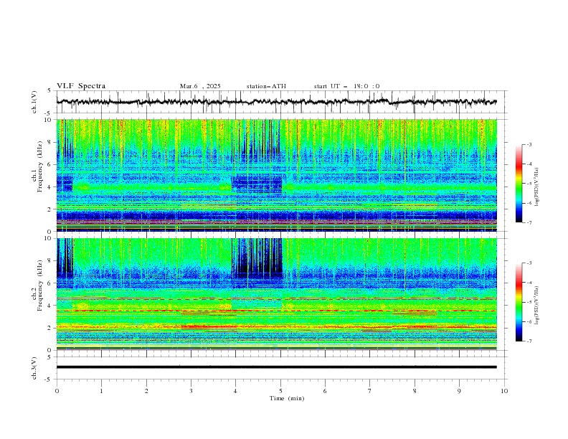Click the "-3" tick on ch.1 colorbar

(529, 144)
